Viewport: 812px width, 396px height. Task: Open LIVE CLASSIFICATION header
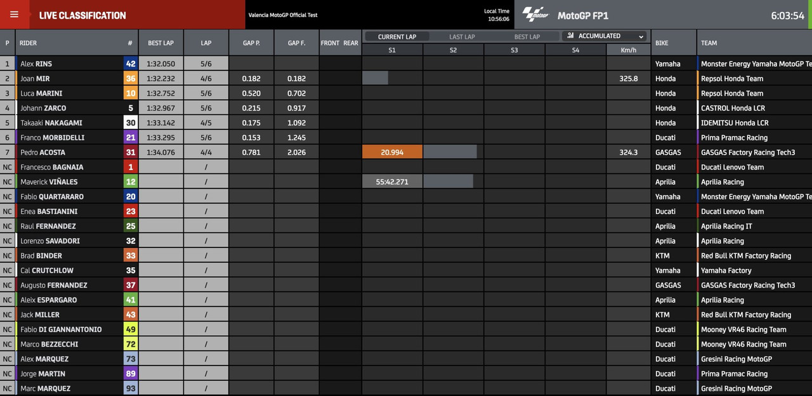click(x=82, y=15)
